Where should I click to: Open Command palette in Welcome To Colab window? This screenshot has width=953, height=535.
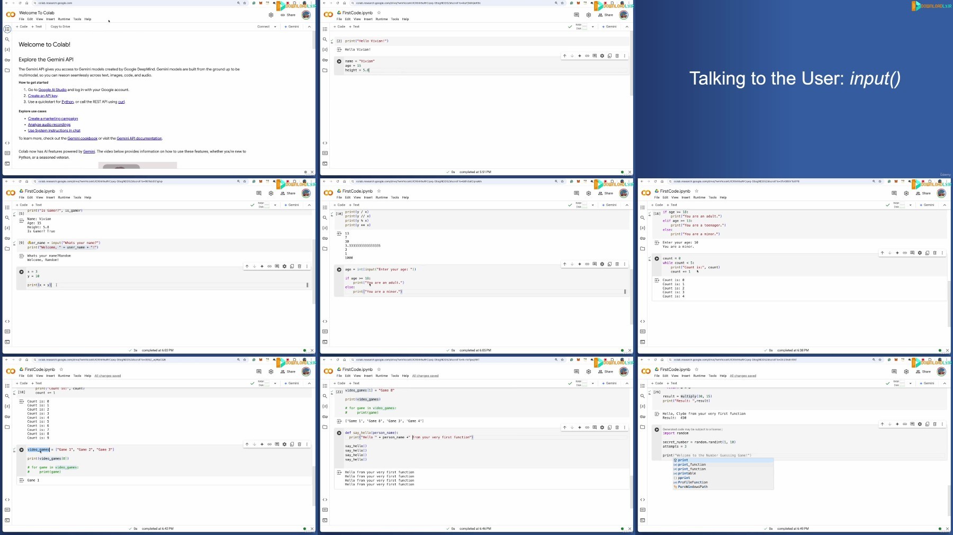tap(7, 153)
